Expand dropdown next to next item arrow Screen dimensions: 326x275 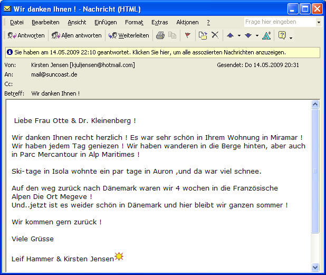pos(257,36)
